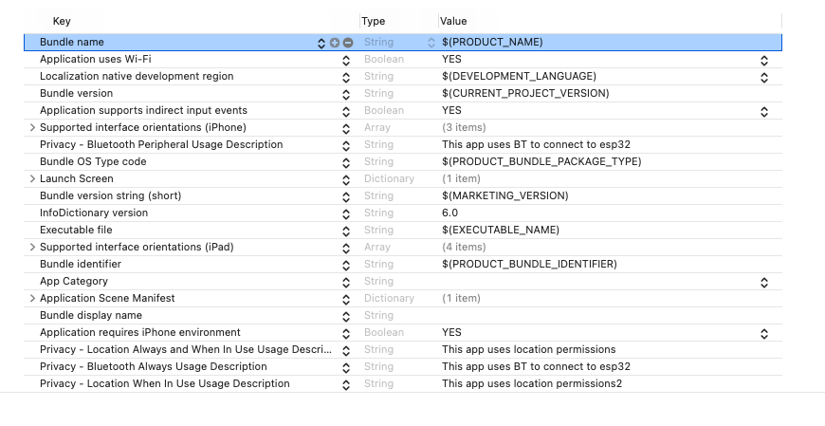Open Boolean value dropdown for Application uses Wi-Fi
Viewport: 825px width, 426px height.
763,60
